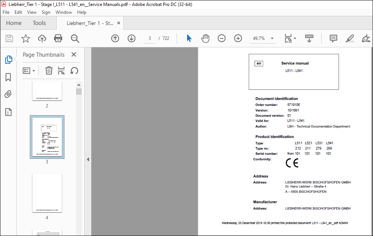The width and height of the screenshot is (373, 236).
Task: Open the View menu
Action: tap(32, 12)
